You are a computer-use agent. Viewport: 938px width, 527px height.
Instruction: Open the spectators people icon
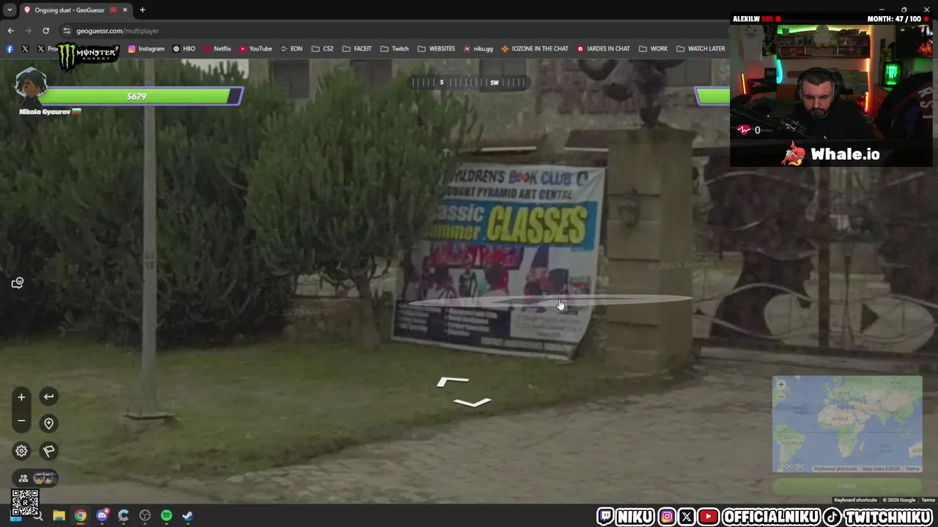[x=23, y=478]
